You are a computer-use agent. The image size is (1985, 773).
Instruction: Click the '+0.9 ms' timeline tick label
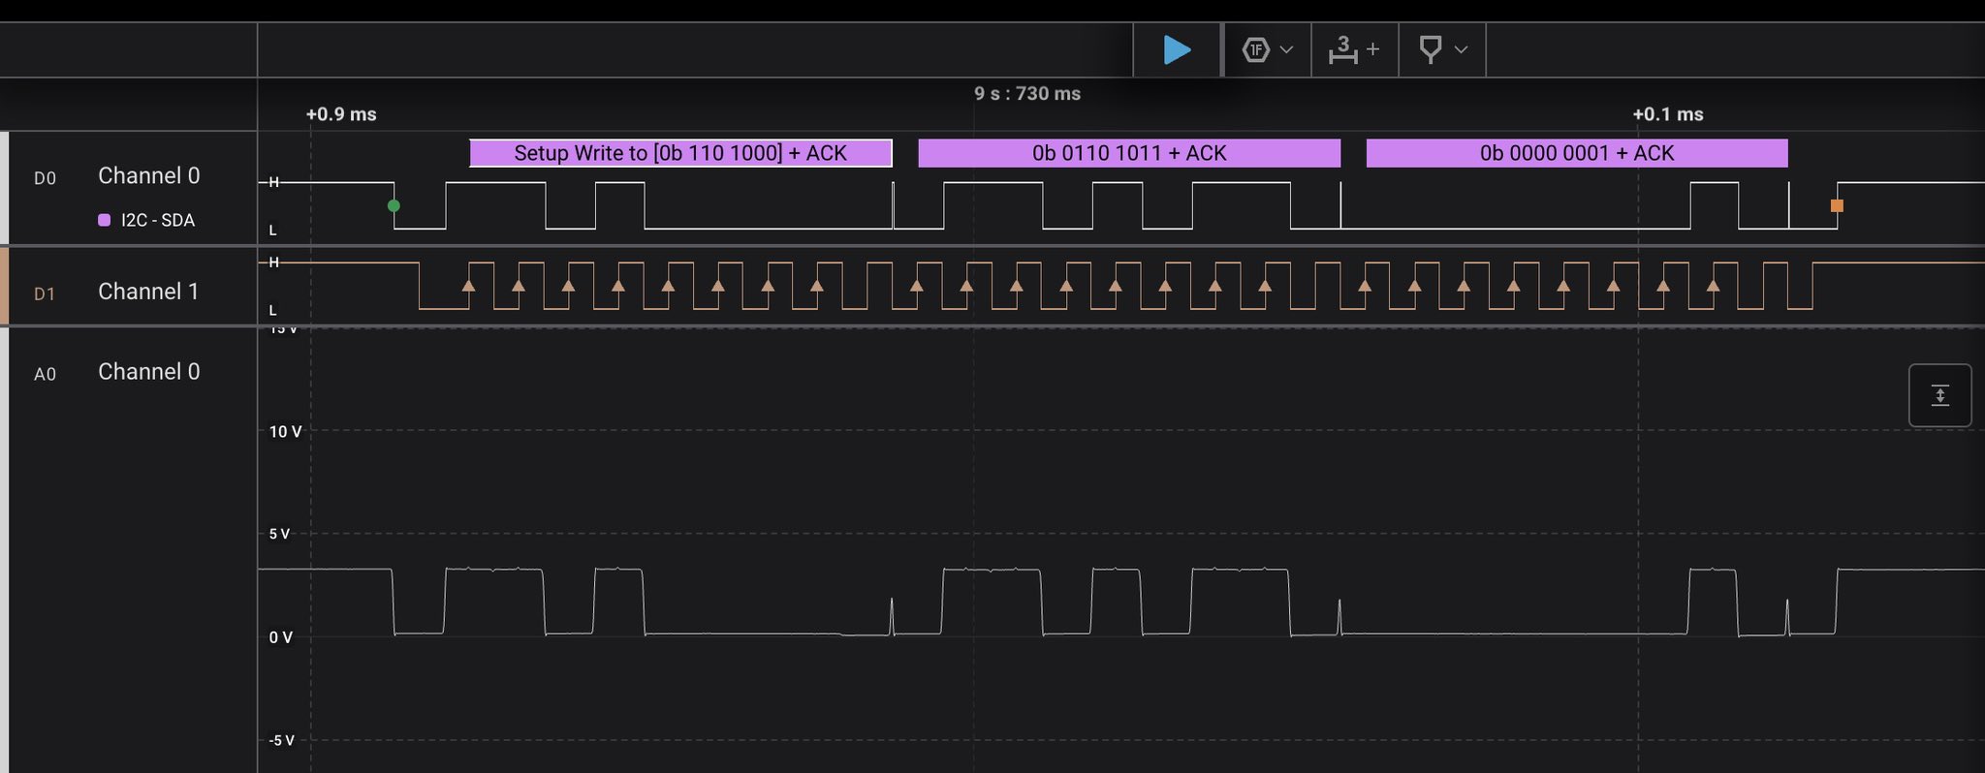tap(341, 114)
